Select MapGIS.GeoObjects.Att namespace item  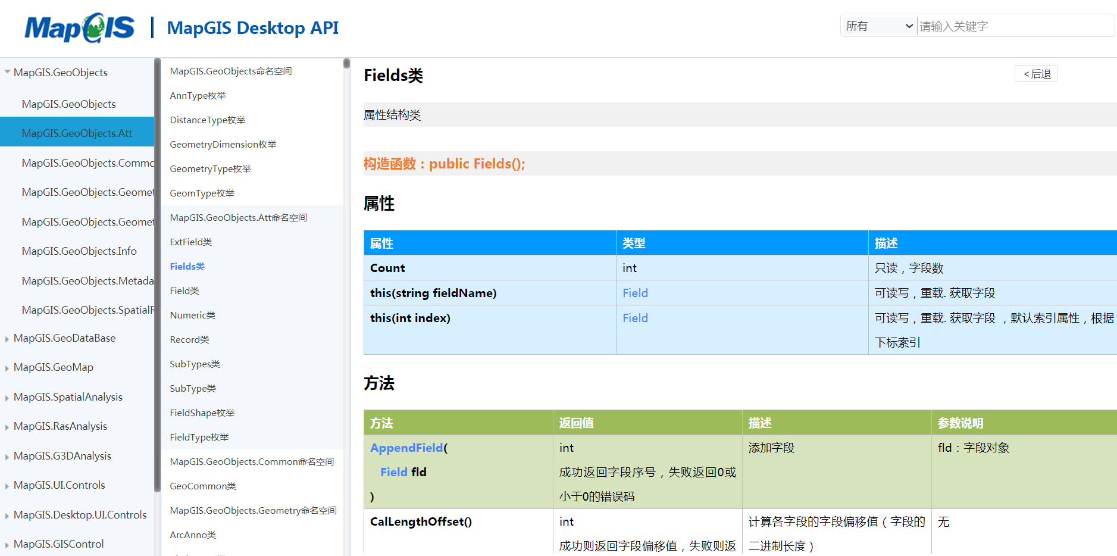click(x=77, y=133)
